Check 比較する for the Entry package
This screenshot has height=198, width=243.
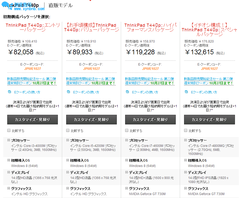click(9, 131)
